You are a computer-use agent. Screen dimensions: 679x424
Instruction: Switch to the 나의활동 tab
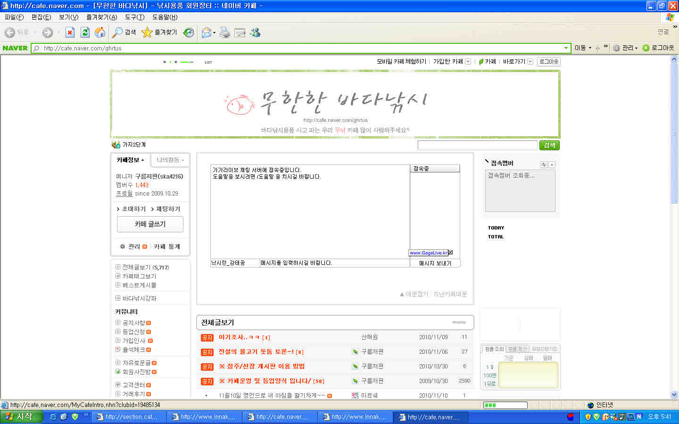coord(170,160)
